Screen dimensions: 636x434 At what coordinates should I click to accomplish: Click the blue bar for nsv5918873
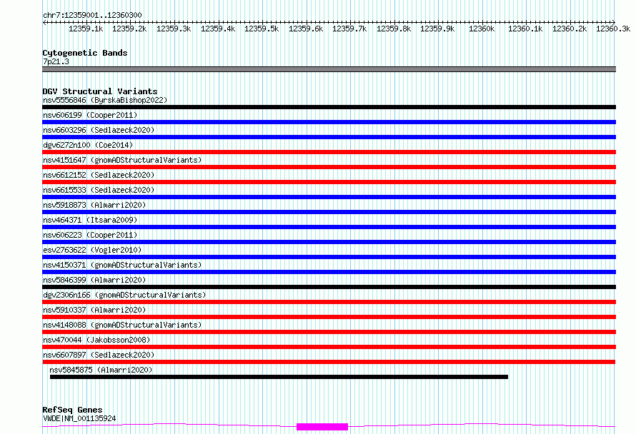tap(329, 212)
